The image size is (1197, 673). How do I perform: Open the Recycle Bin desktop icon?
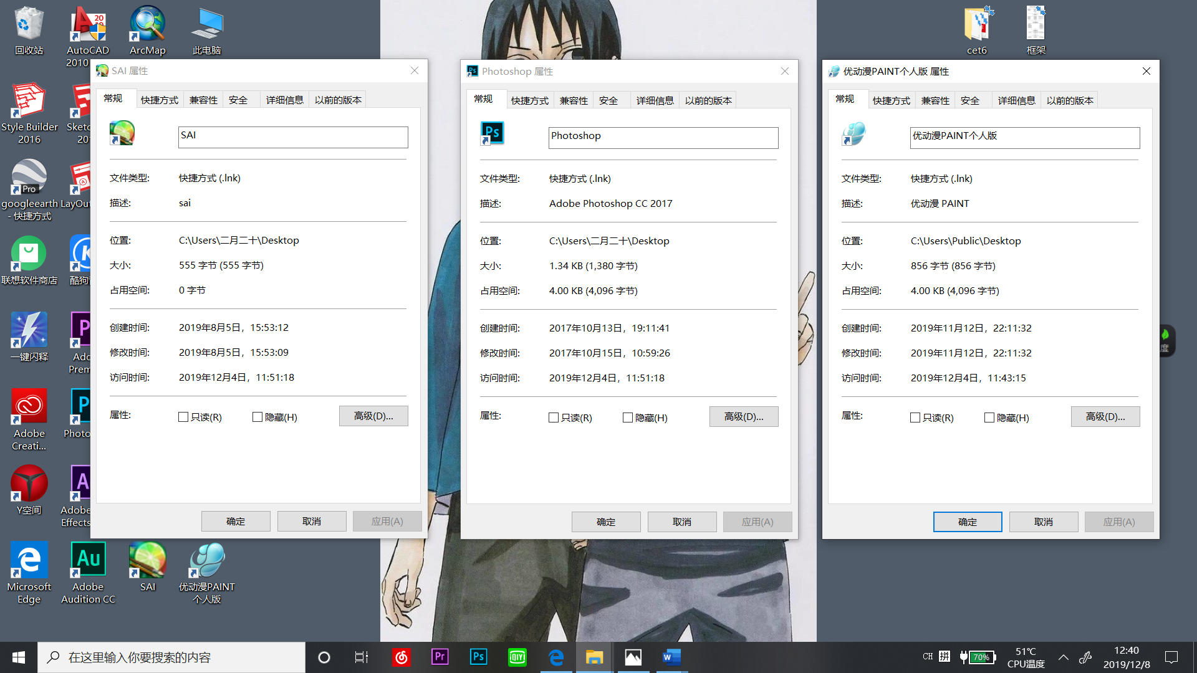click(x=29, y=31)
